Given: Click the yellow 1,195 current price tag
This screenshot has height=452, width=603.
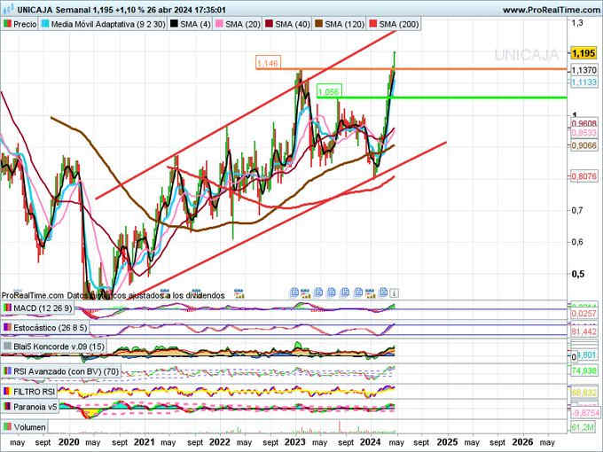Looking at the screenshot, I should [583, 53].
